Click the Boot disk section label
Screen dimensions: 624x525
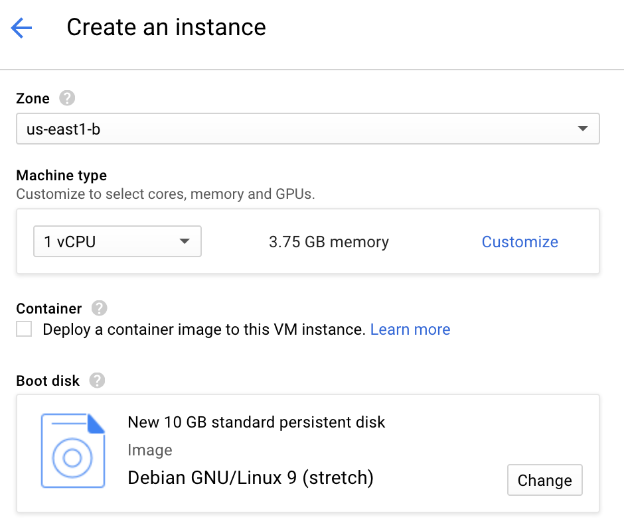[x=48, y=380]
